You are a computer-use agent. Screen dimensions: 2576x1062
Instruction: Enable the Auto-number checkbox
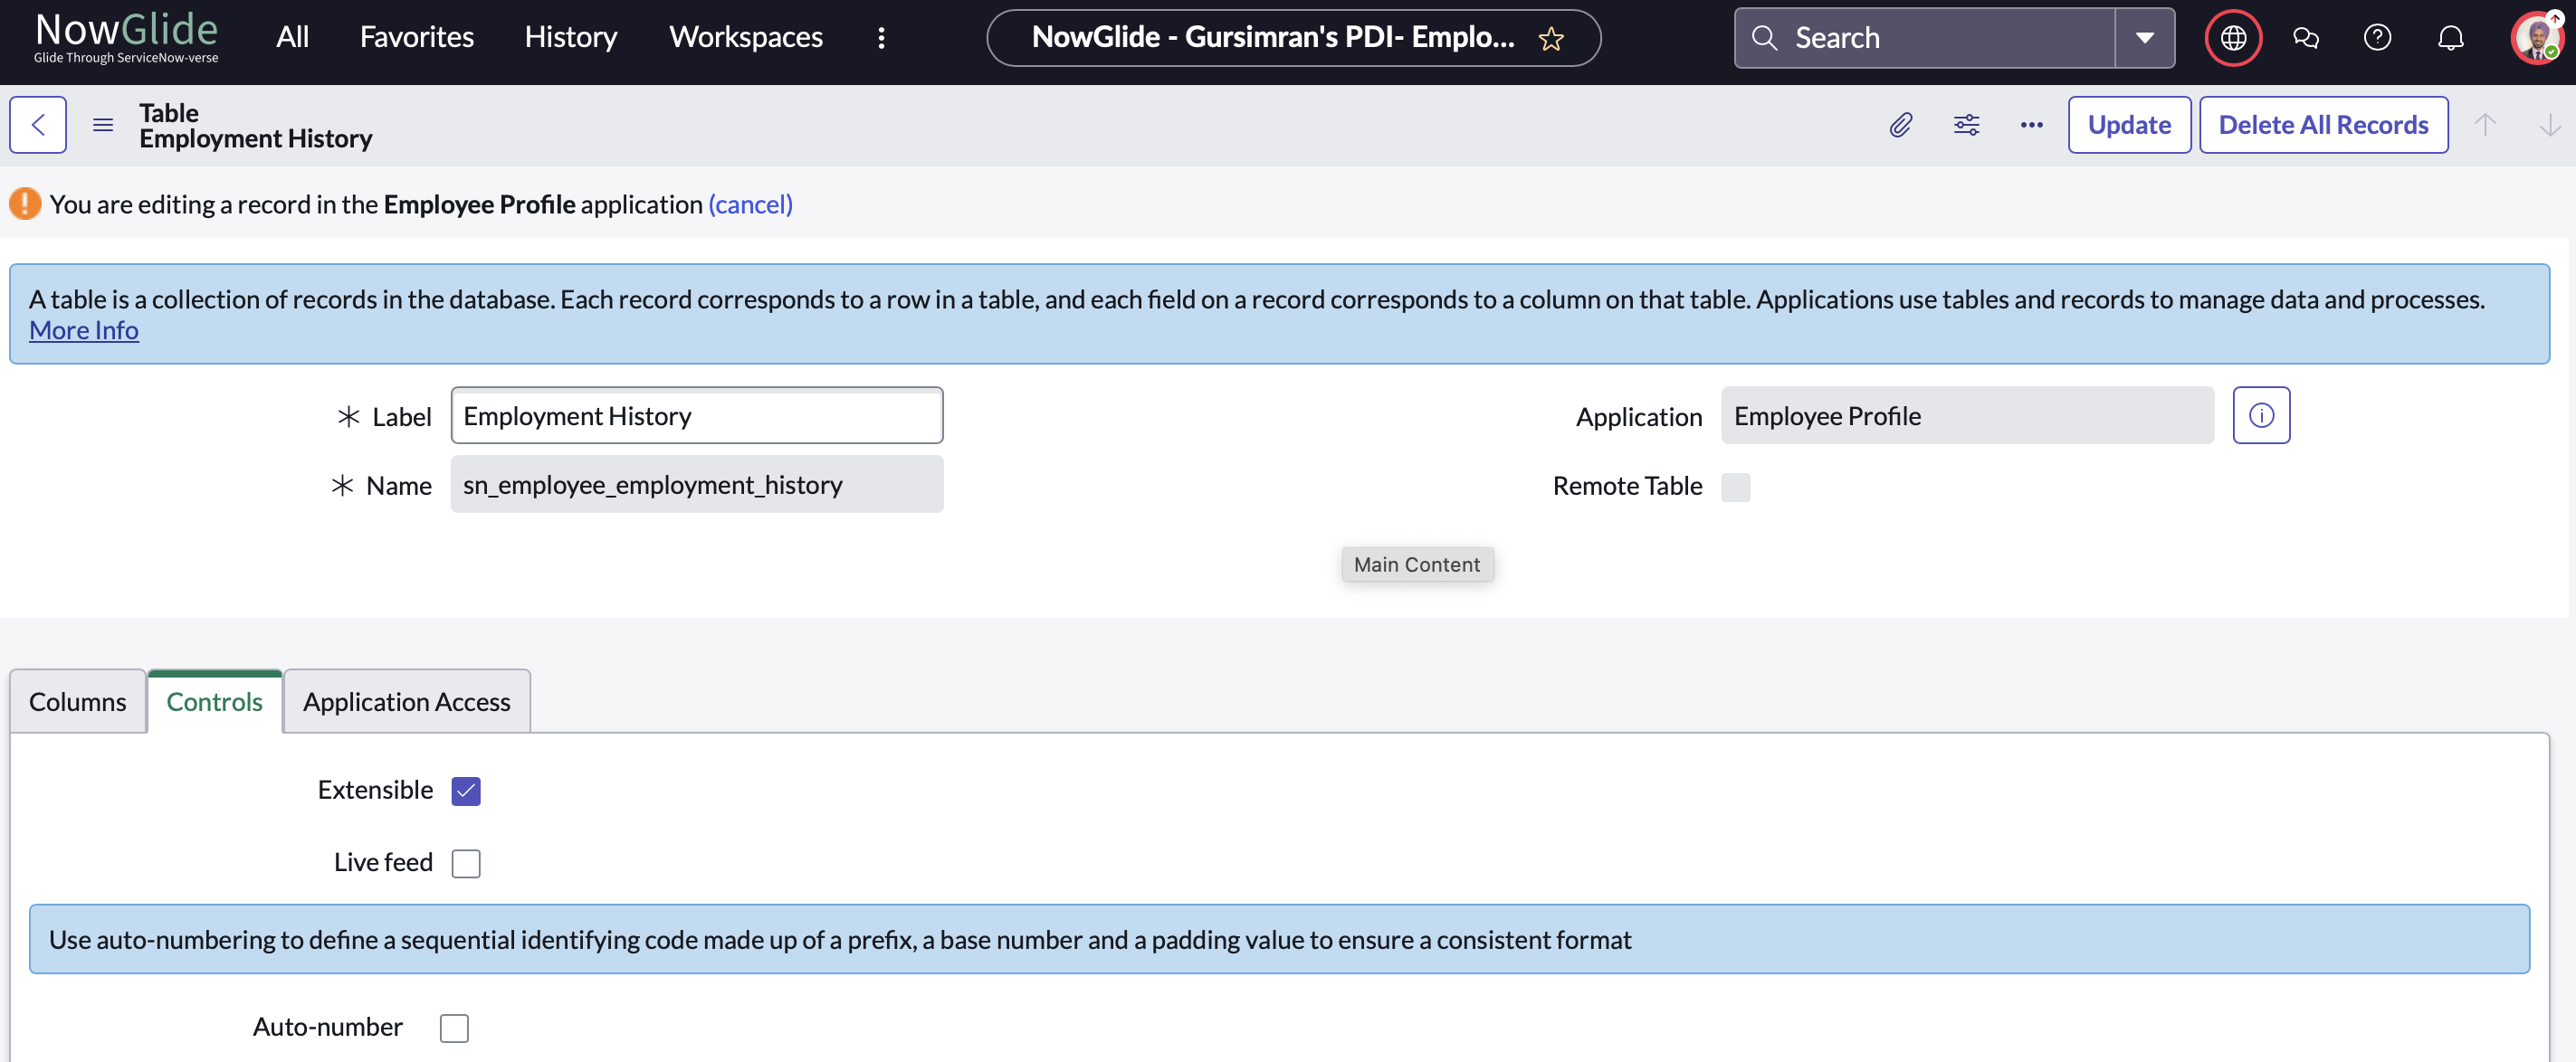[454, 1028]
